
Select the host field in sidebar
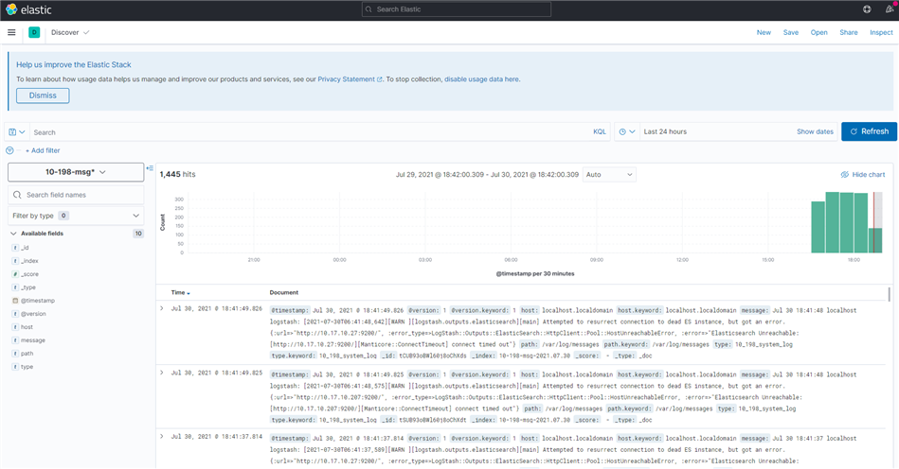[x=27, y=326]
